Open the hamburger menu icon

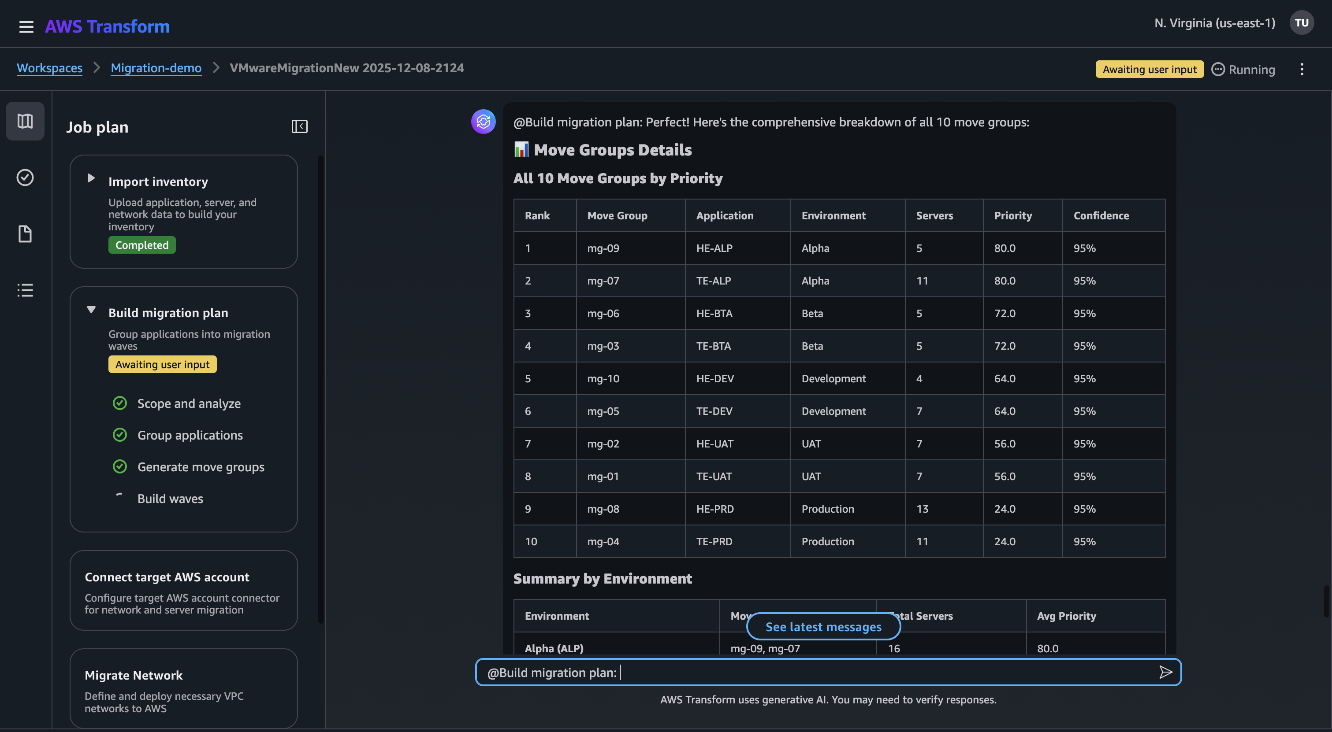coord(26,26)
